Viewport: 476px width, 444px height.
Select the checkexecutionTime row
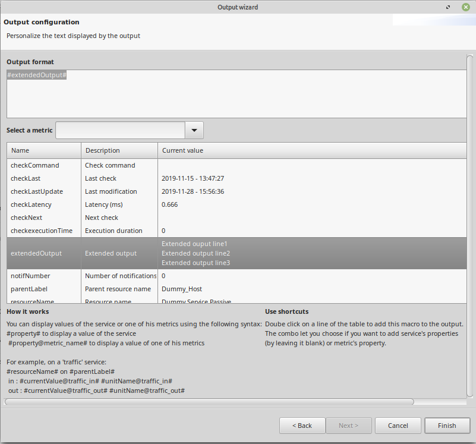[237, 231]
